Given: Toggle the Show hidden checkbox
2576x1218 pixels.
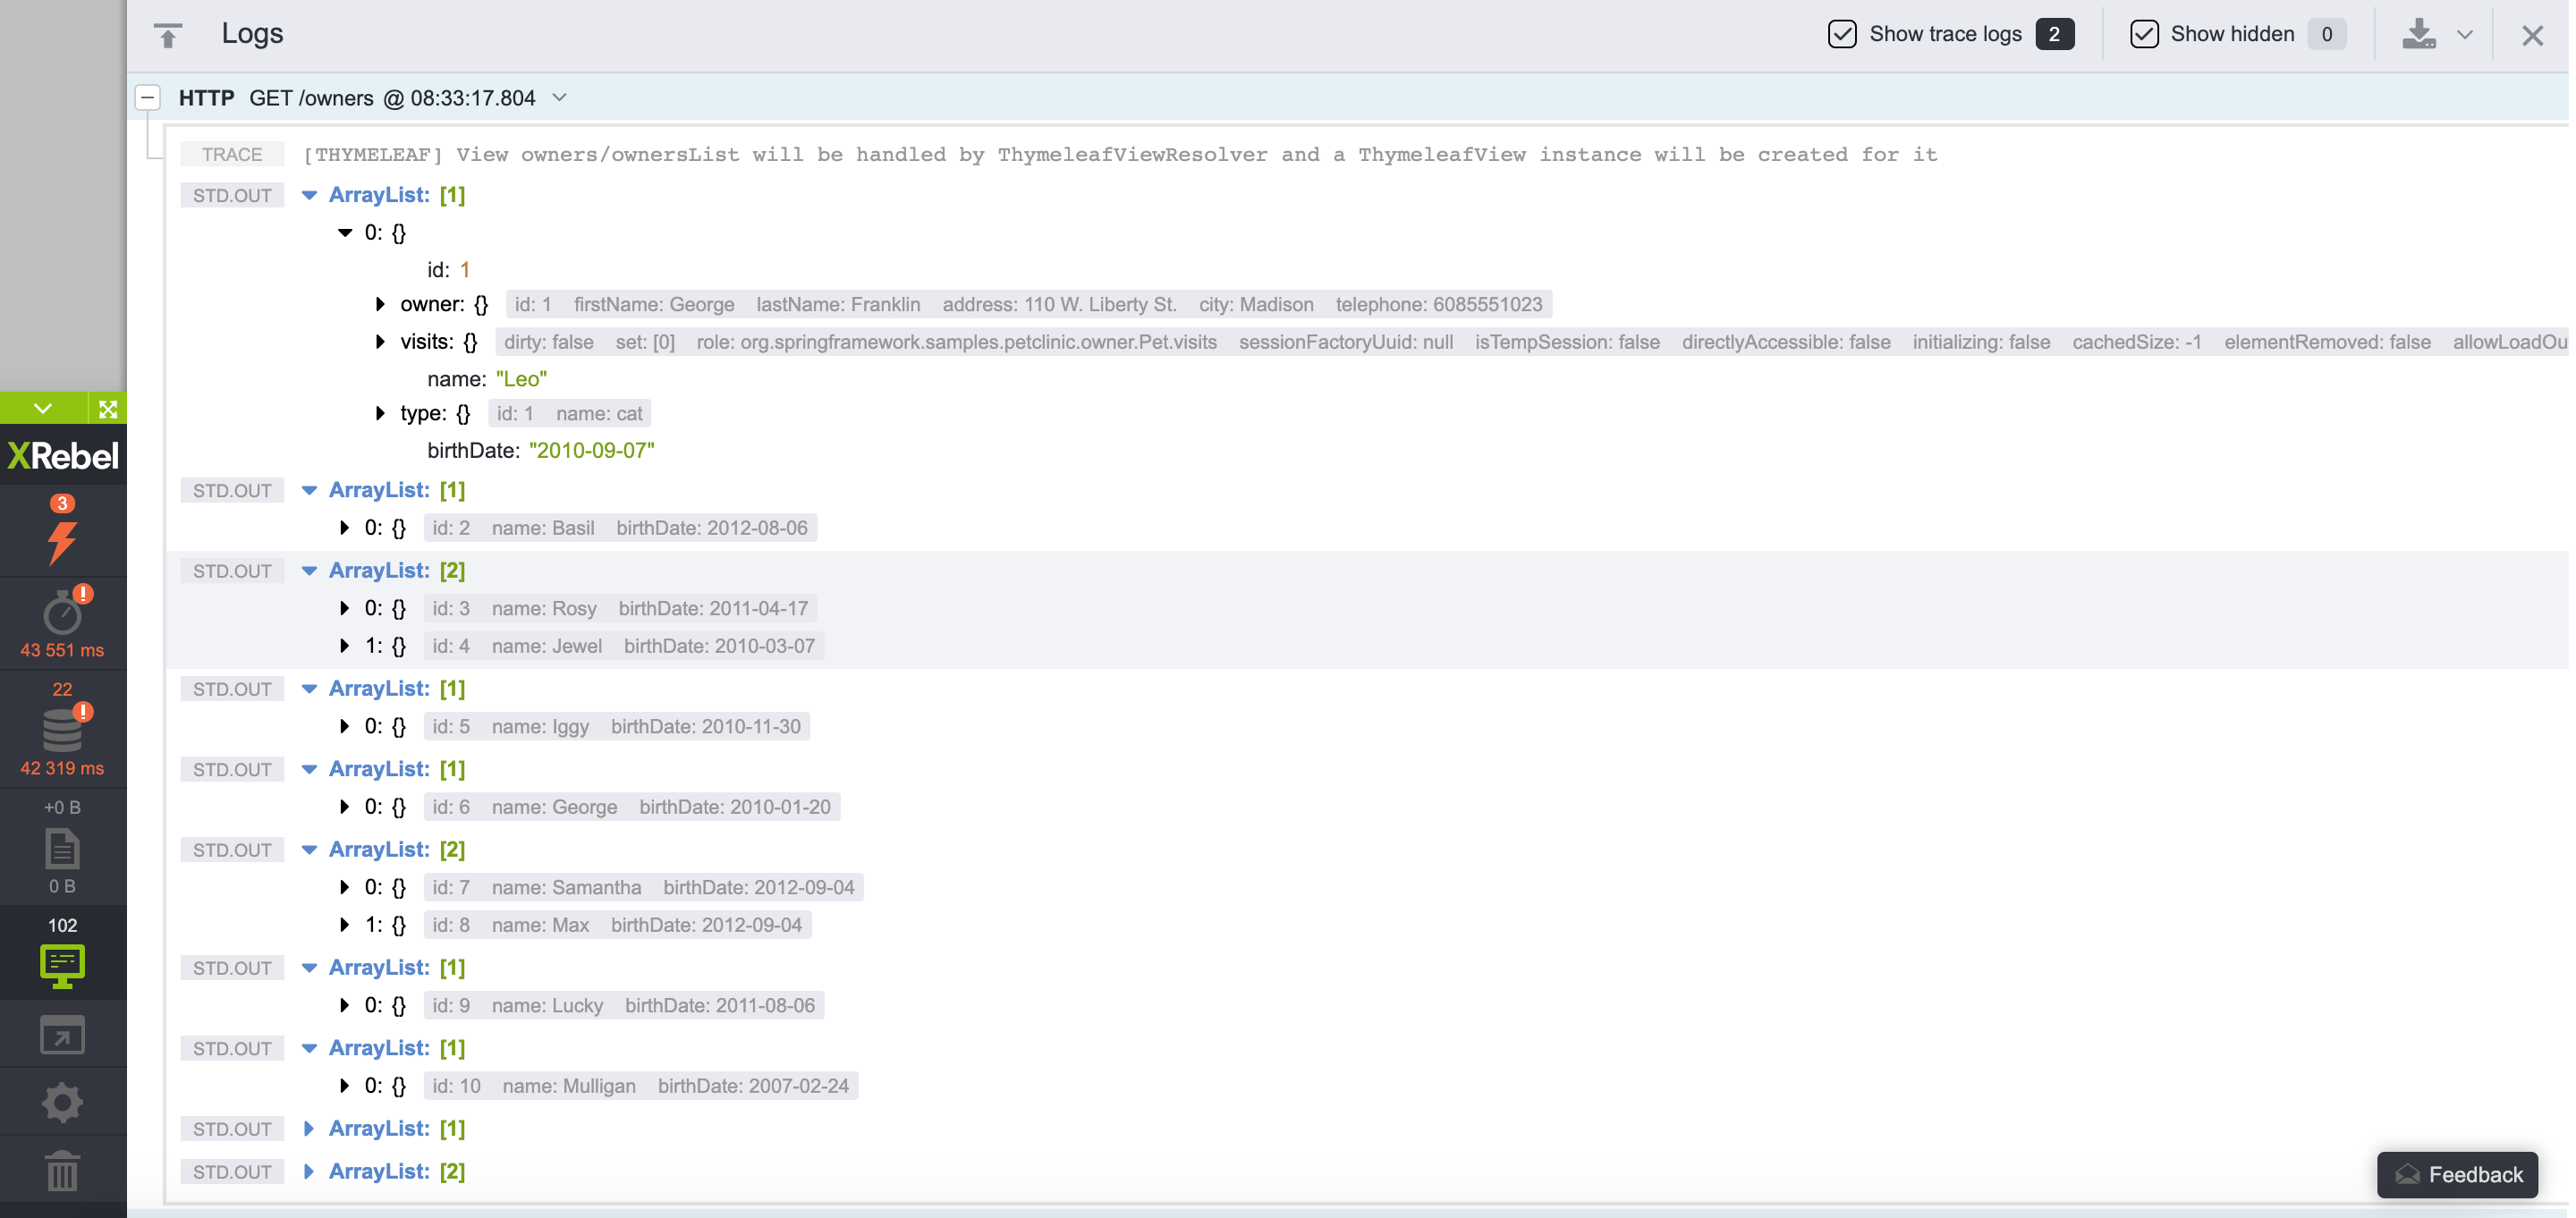Looking at the screenshot, I should click(x=2144, y=34).
